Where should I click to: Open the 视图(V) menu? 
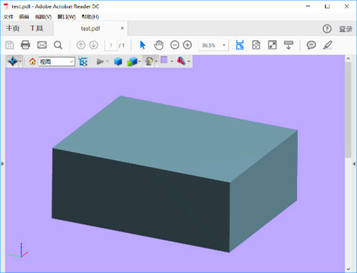[x=43, y=17]
